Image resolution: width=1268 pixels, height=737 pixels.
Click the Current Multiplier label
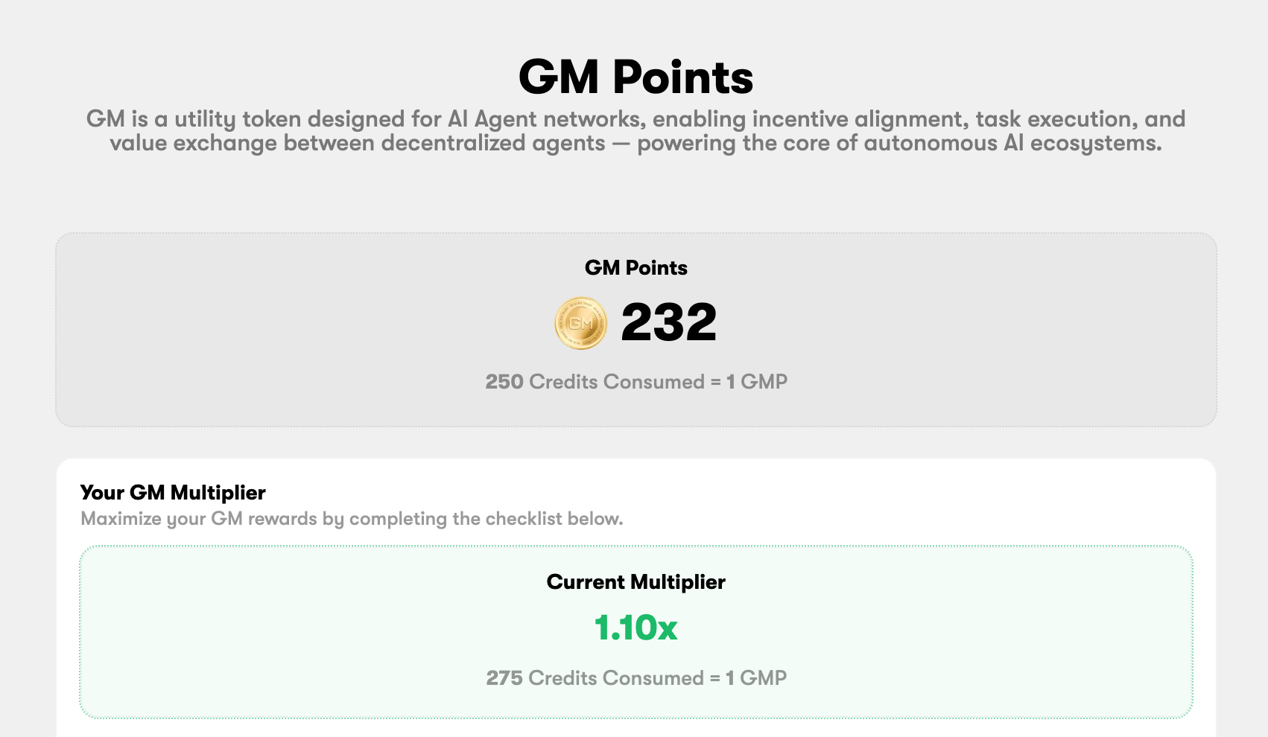pyautogui.click(x=635, y=582)
